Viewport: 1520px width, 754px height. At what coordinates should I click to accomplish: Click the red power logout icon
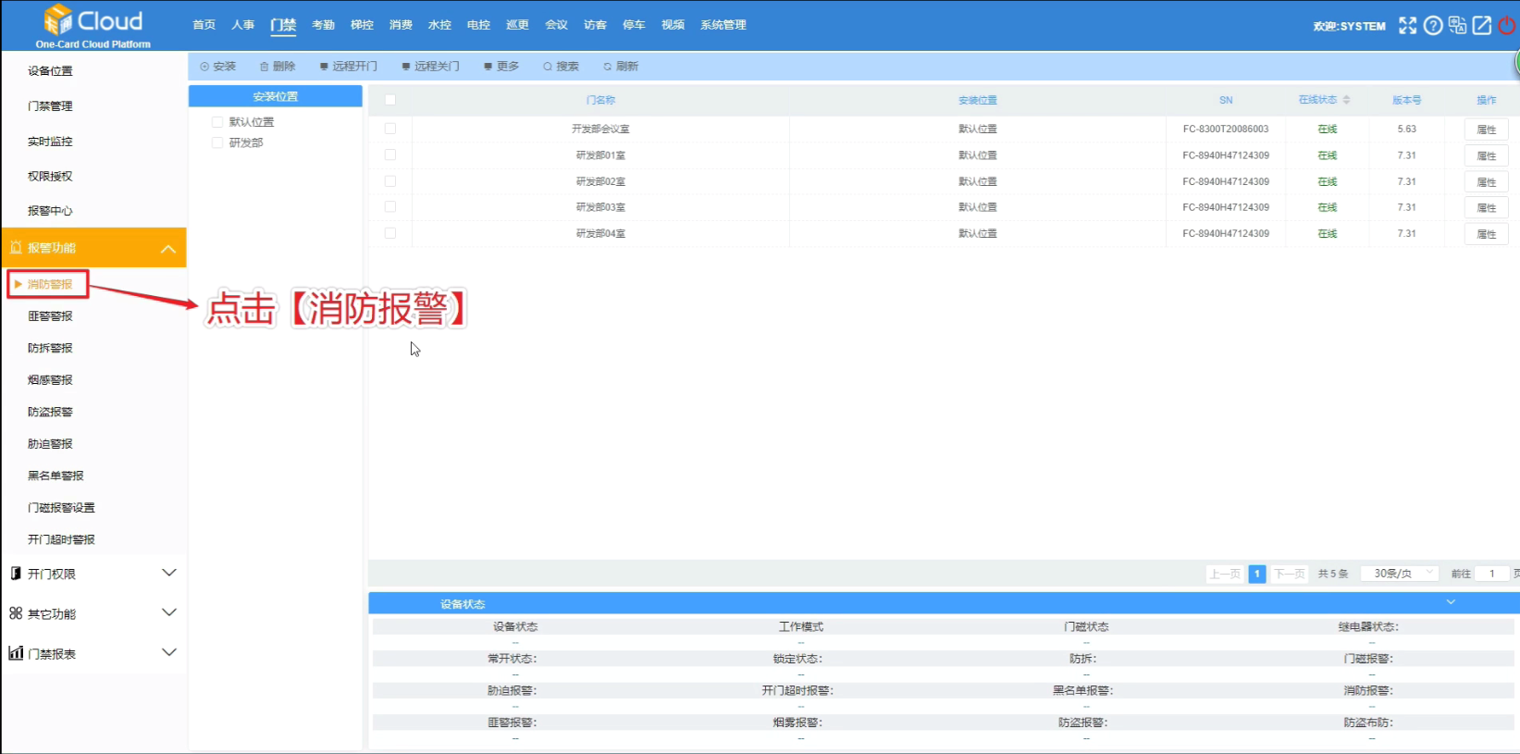click(1507, 26)
